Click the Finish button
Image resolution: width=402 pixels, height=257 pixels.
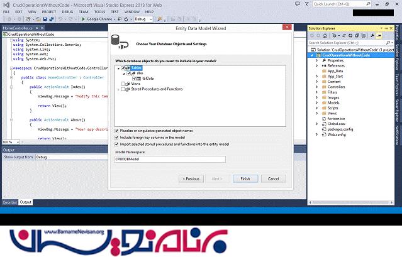[x=245, y=178]
